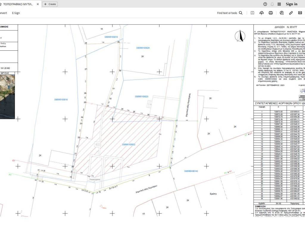
Task: Click the magnifier search icon
Action: [x=241, y=13]
